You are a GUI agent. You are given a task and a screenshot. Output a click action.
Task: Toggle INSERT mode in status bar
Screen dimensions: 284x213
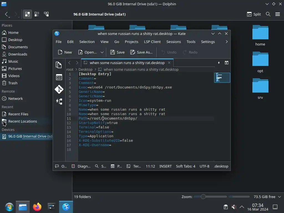pos(166,166)
